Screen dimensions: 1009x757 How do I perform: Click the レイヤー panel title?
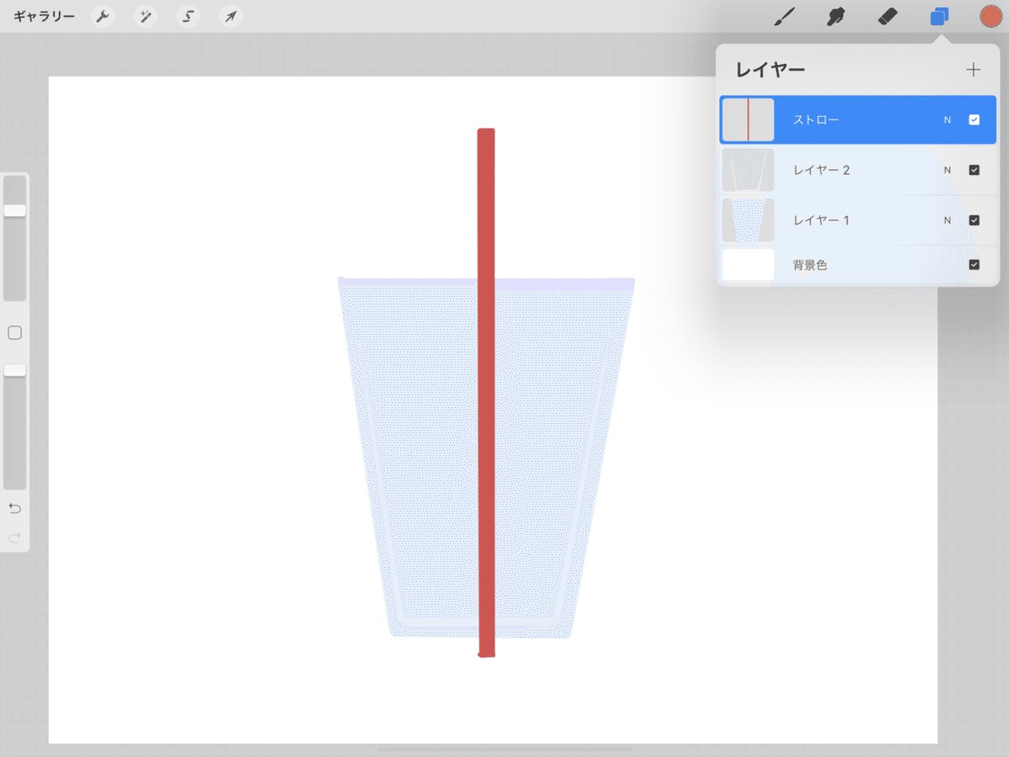tap(770, 70)
